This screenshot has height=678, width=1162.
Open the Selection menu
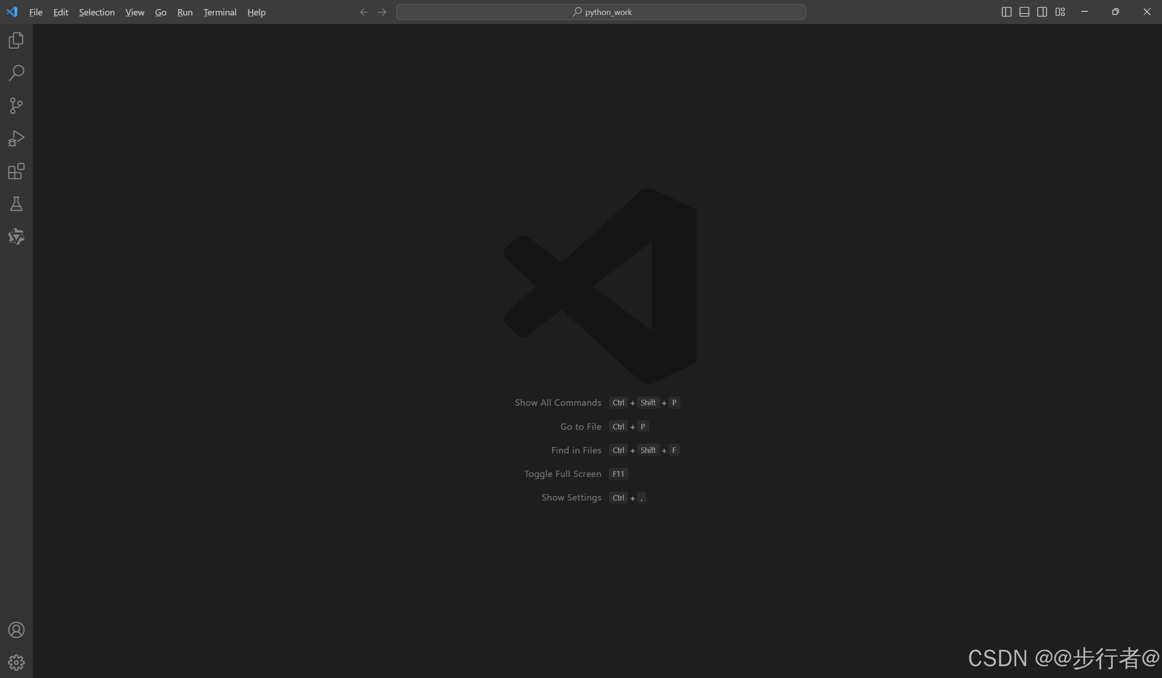click(x=97, y=12)
